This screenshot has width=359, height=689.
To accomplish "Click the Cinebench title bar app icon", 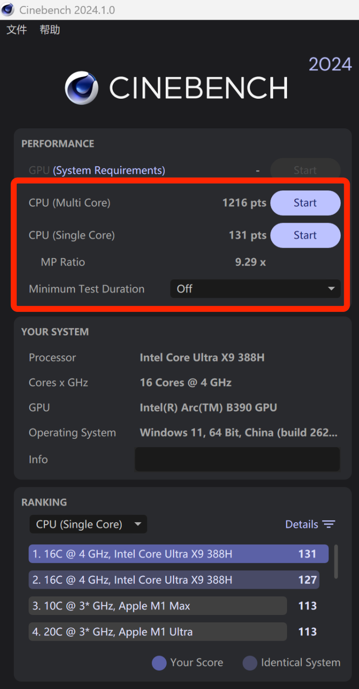I will coord(8,9).
